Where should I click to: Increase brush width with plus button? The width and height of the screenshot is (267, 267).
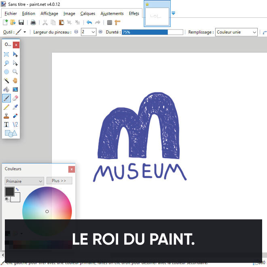tap(100, 32)
